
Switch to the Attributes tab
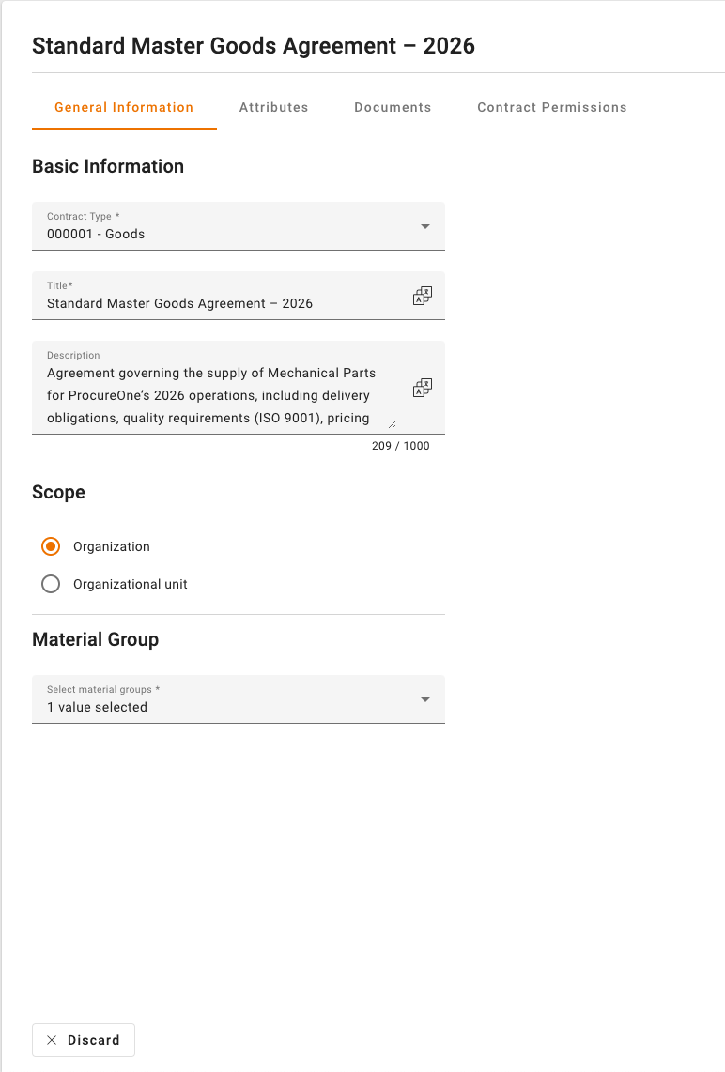point(273,107)
